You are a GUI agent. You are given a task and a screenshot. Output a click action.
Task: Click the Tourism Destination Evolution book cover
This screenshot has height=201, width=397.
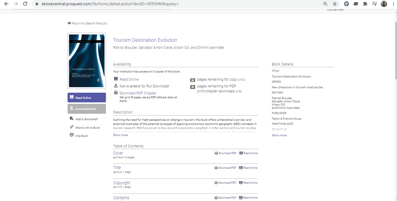coord(87,61)
